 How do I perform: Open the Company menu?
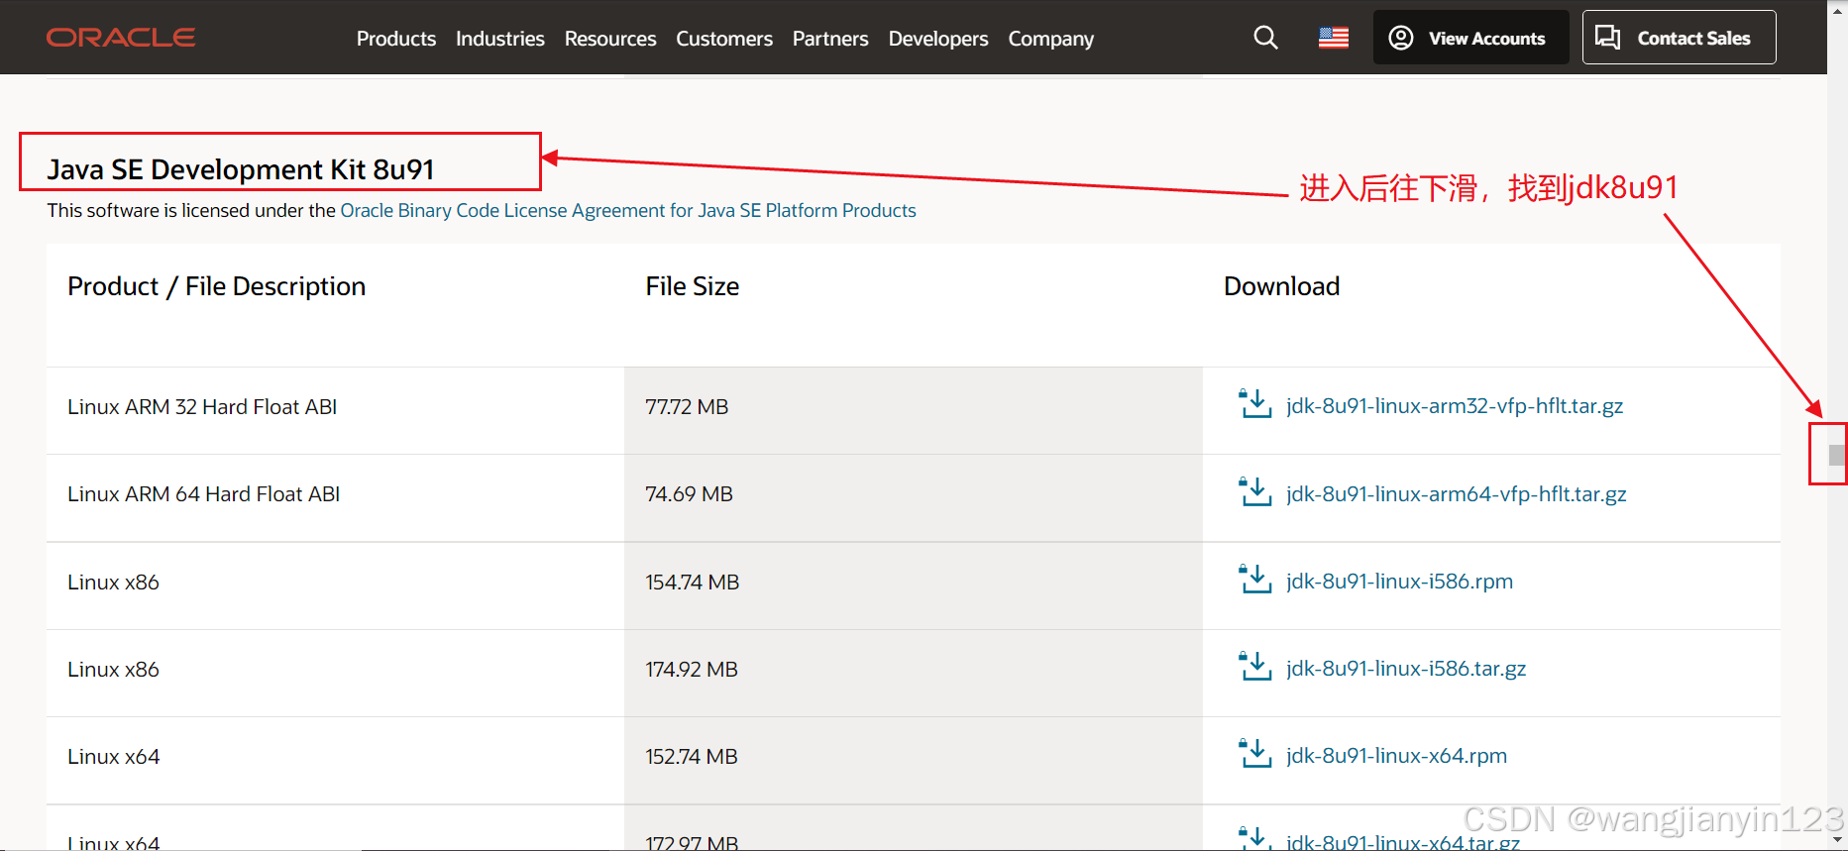(x=1051, y=39)
